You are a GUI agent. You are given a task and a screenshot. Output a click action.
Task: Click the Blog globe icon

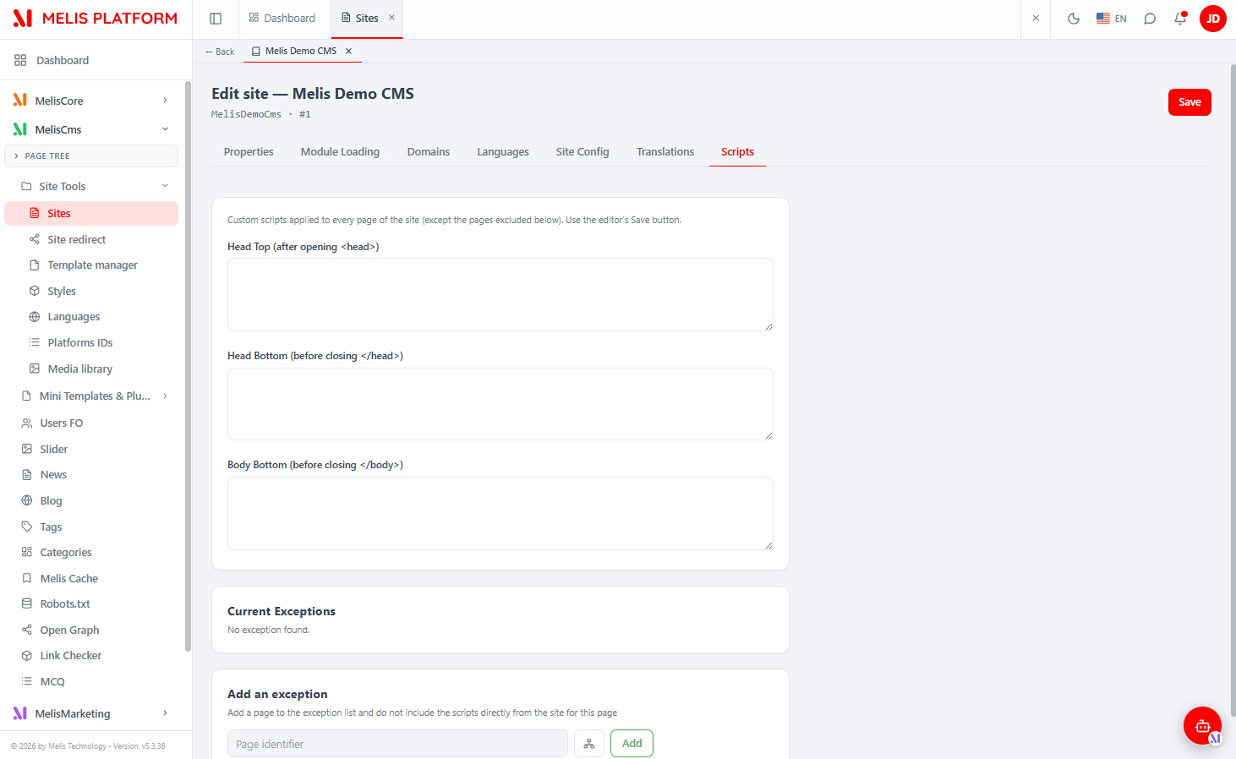(x=27, y=501)
